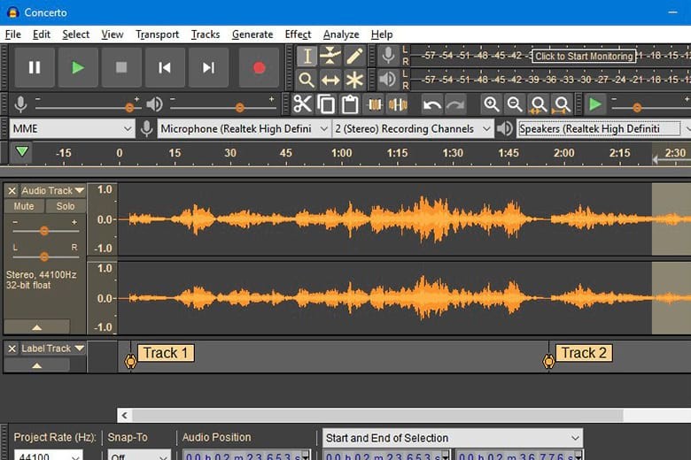Screen dimensions: 691x460
Task: Open the Project Rate 44100 dropdown
Action: 49,456
